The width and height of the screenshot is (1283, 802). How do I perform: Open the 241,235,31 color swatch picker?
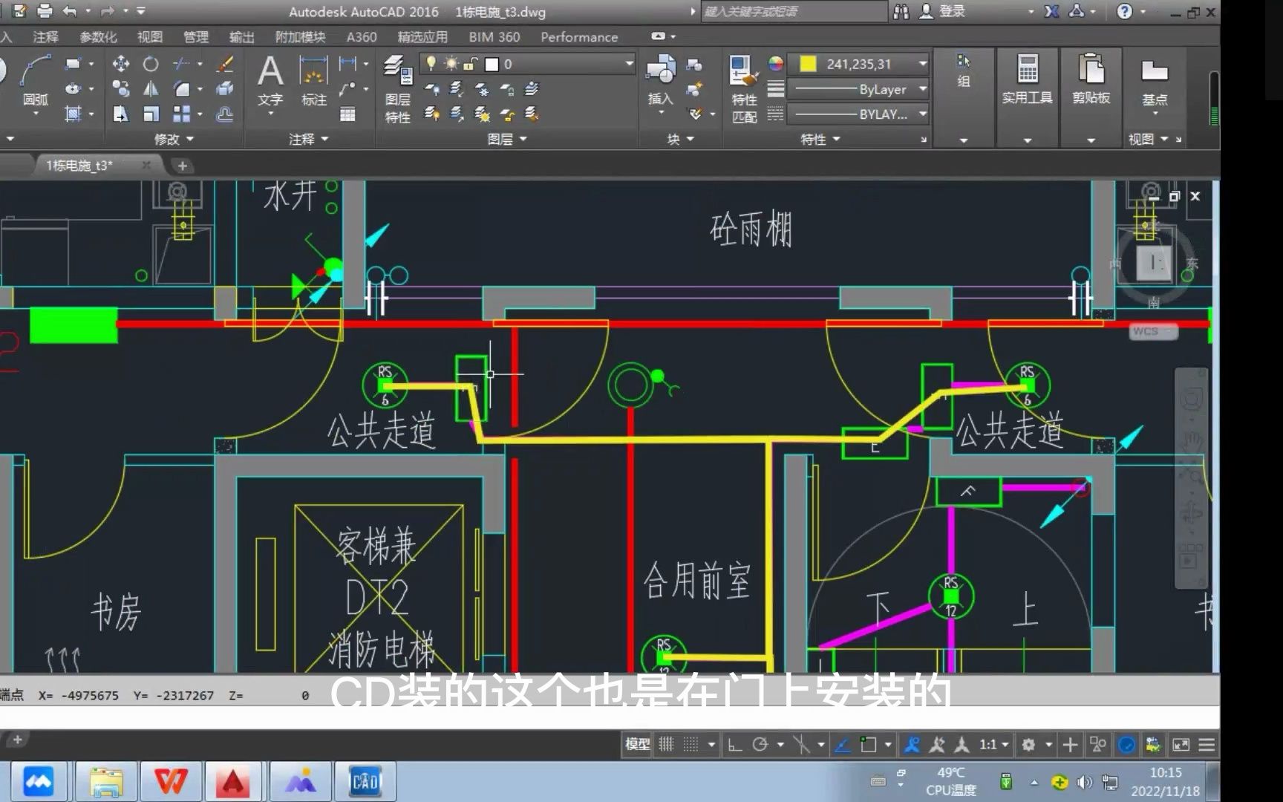point(809,64)
